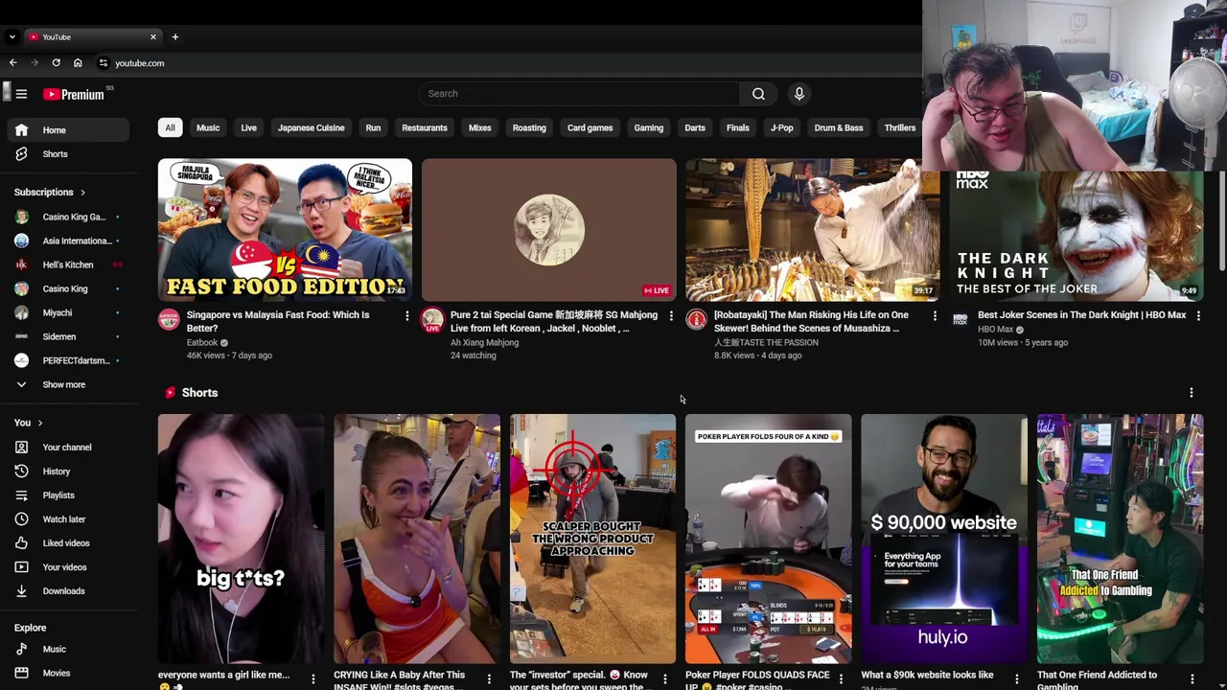Go back with browser back arrow

point(12,63)
